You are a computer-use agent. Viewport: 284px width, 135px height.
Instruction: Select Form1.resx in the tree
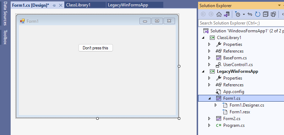click(x=240, y=112)
